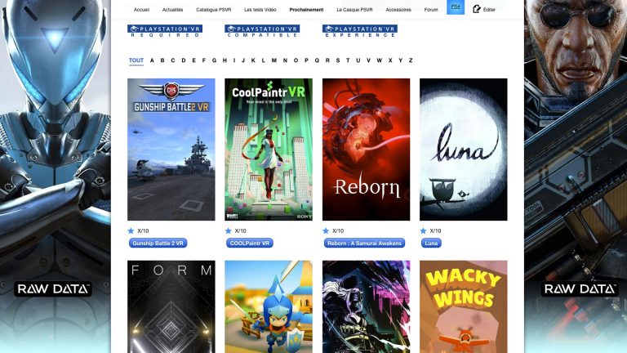Filter games by letter S
This screenshot has height=353, width=627.
point(338,60)
